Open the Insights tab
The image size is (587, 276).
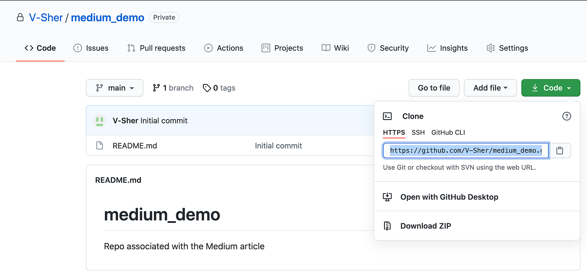(x=447, y=48)
